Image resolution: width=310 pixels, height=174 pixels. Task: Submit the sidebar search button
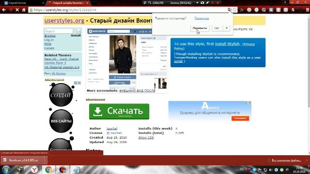tap(78, 31)
